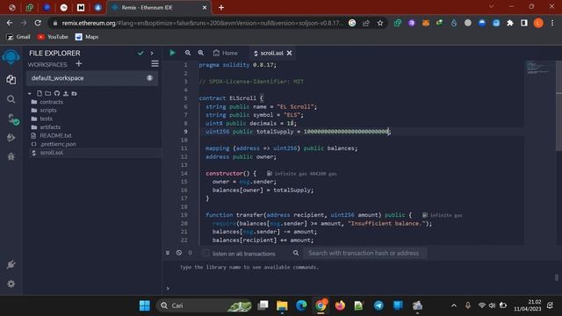This screenshot has width=562, height=316.
Task: Open the Remix home logo icon
Action: pos(11,57)
